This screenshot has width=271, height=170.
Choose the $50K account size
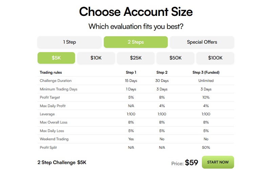coord(175,58)
